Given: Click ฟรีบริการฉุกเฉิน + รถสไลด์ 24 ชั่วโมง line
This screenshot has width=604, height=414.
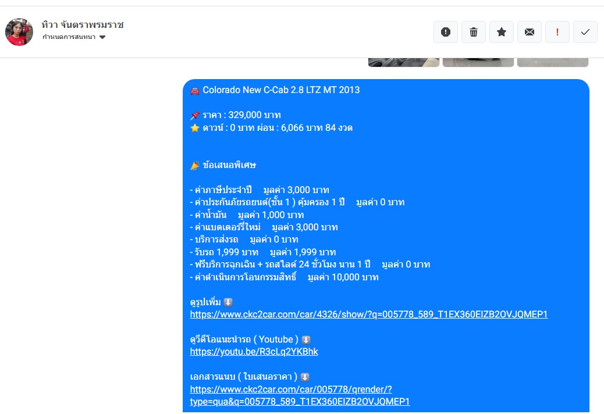Looking at the screenshot, I should pos(310,265).
